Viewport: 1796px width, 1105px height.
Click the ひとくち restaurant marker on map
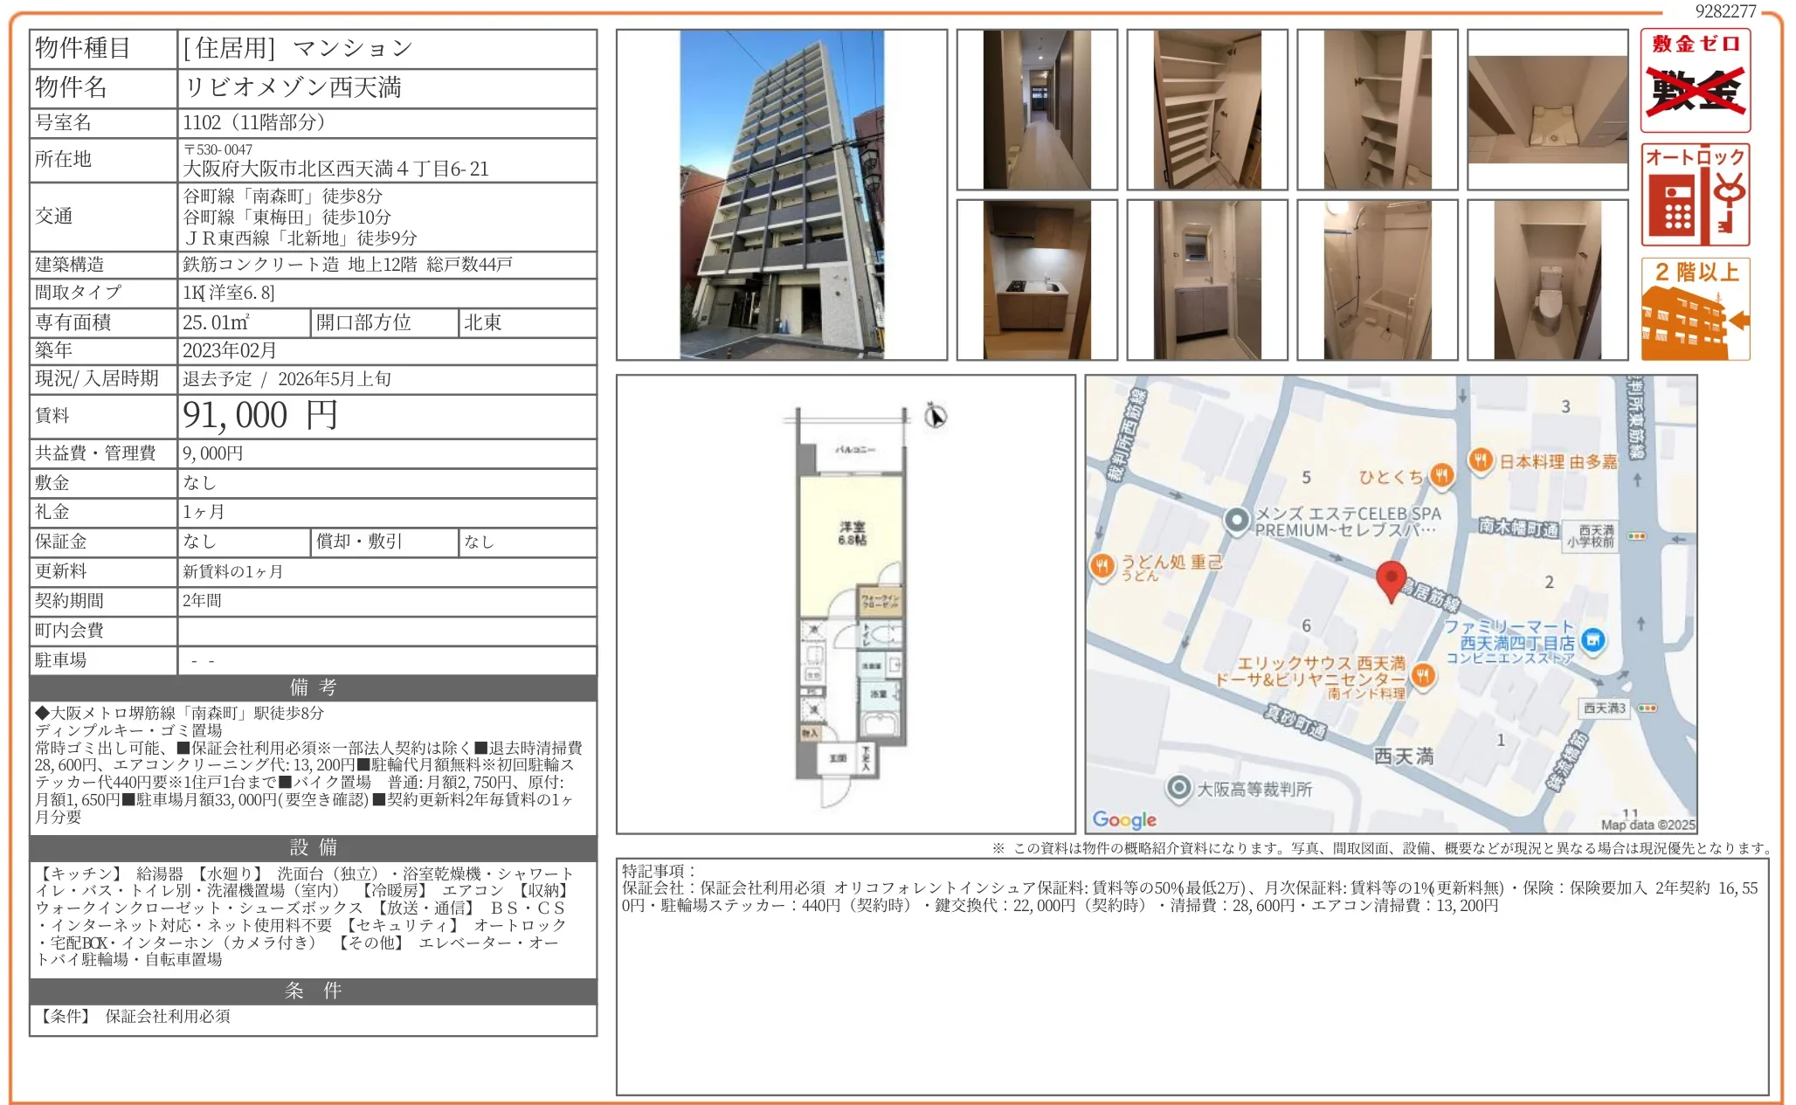[1441, 476]
